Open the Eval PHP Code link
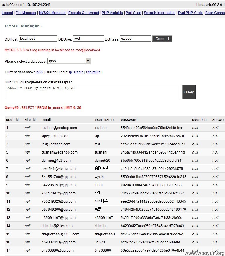 tap(190, 13)
